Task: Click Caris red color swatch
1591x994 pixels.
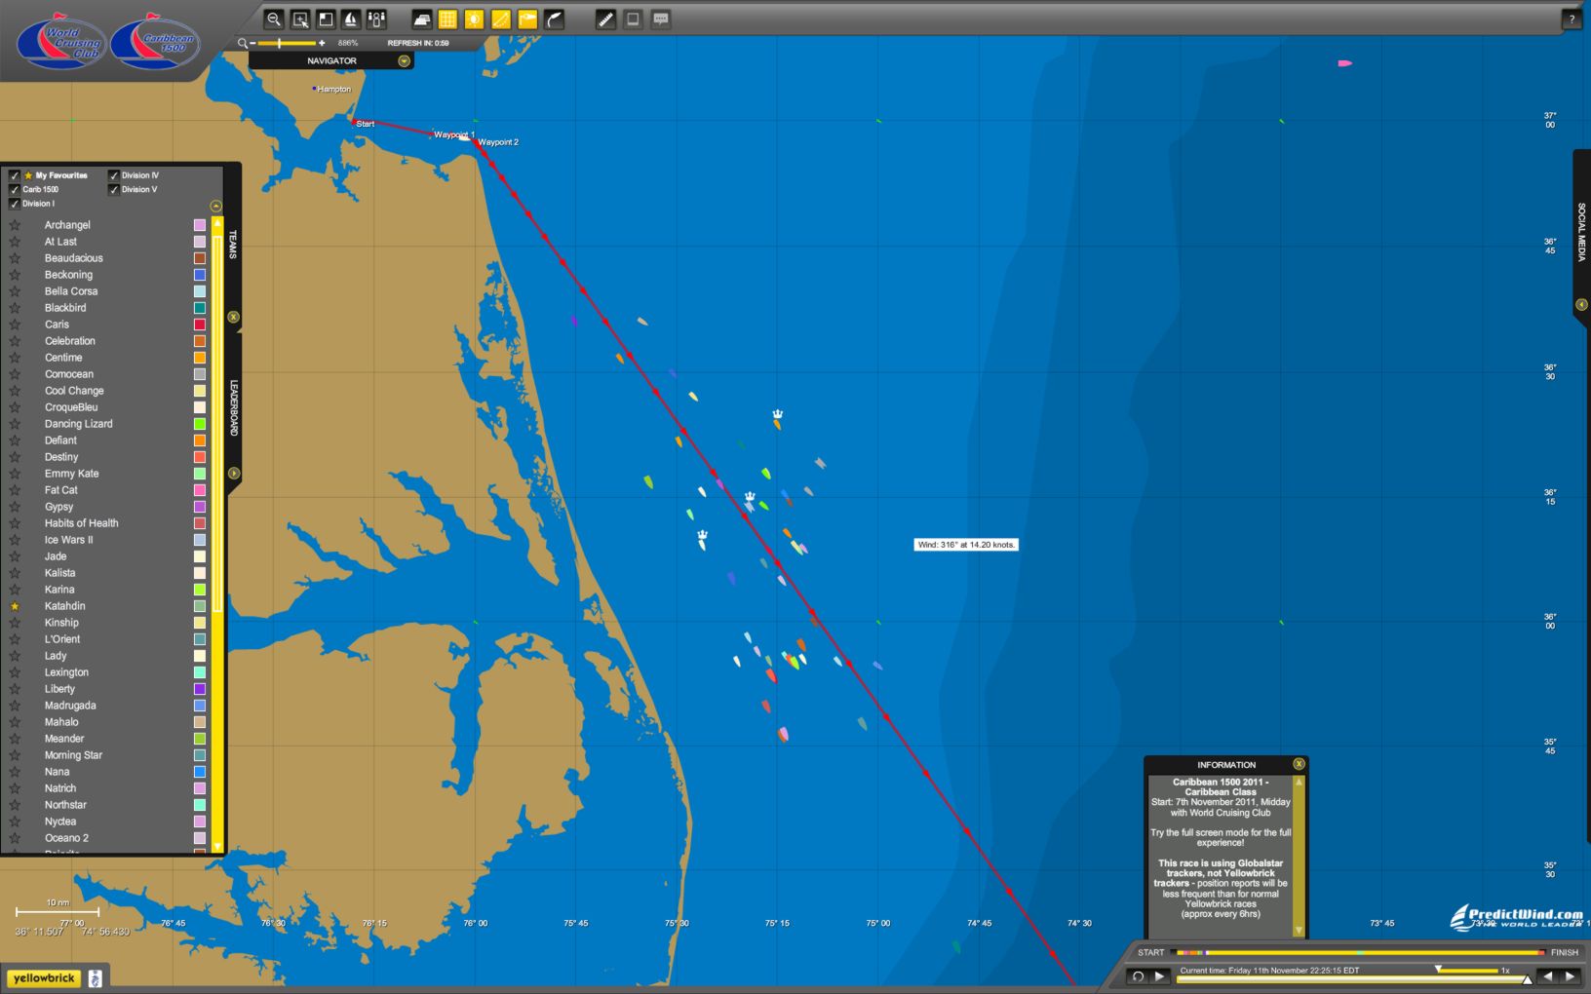Action: coord(200,325)
